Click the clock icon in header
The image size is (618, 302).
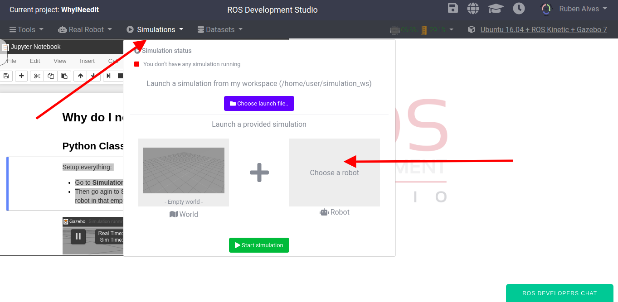[x=519, y=9]
